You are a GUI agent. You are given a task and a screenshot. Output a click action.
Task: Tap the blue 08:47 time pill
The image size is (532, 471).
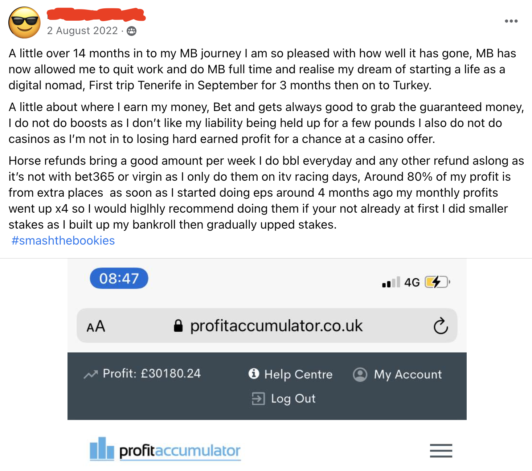(x=119, y=278)
